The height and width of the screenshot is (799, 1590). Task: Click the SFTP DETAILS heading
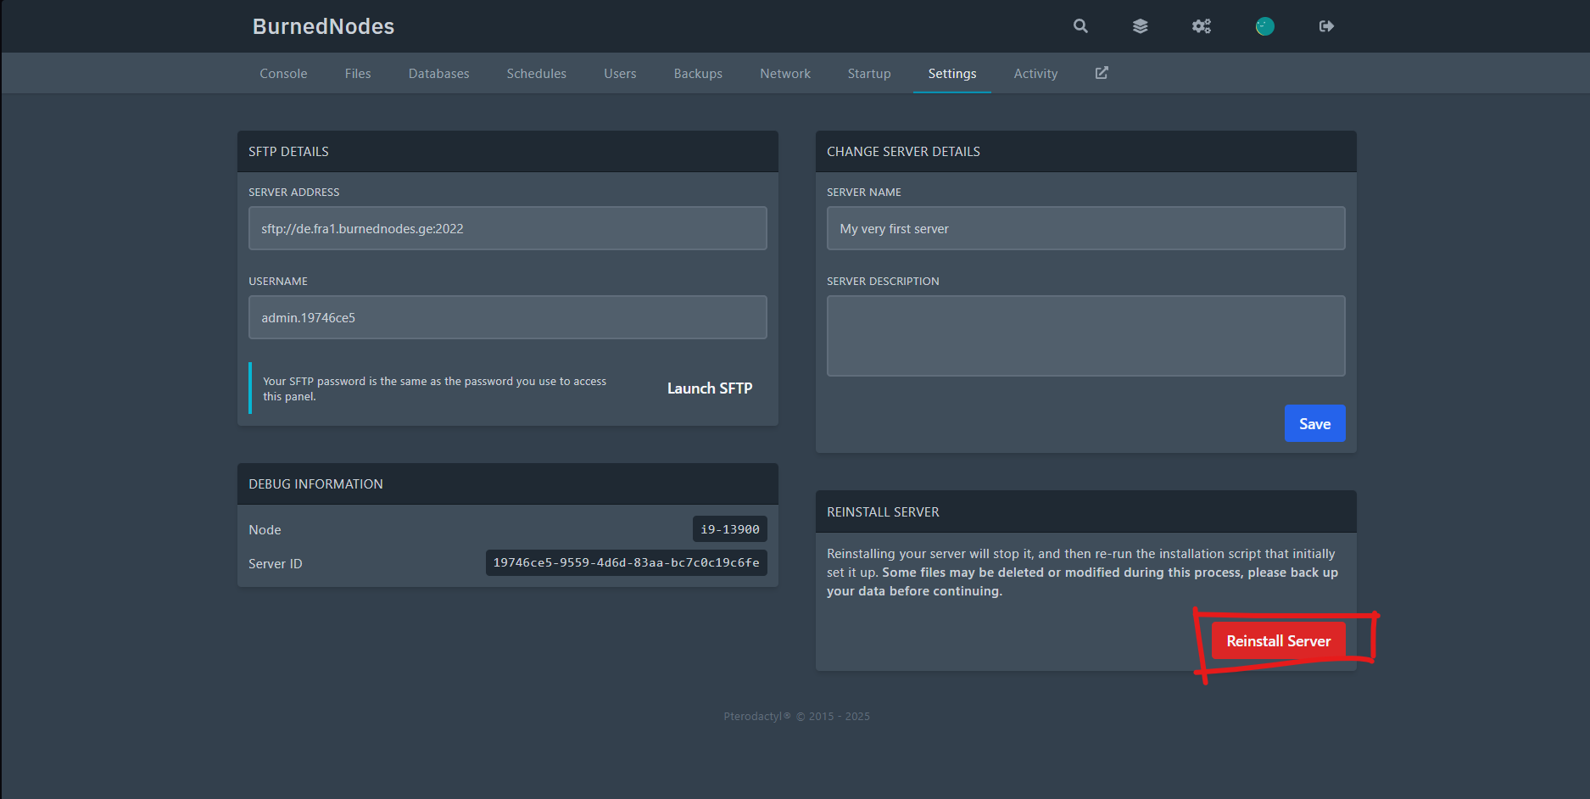click(288, 152)
